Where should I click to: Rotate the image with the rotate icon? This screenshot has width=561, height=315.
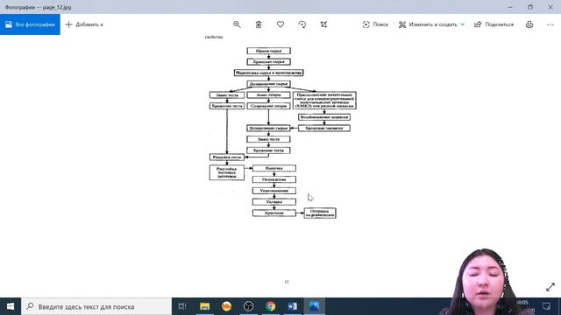[x=302, y=24]
